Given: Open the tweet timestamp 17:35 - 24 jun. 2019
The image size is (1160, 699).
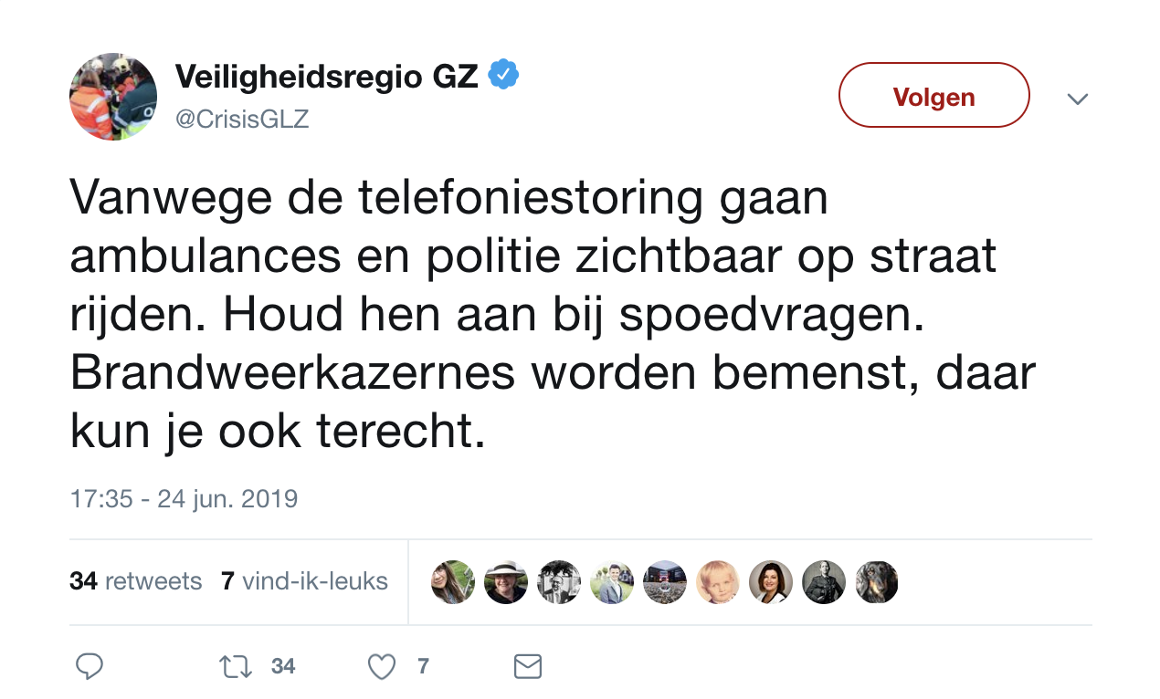Looking at the screenshot, I should [184, 499].
